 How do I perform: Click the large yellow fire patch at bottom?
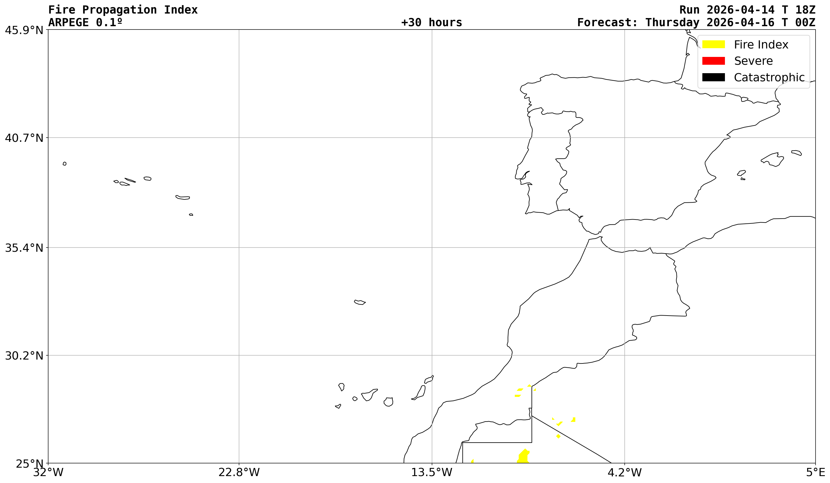click(523, 457)
